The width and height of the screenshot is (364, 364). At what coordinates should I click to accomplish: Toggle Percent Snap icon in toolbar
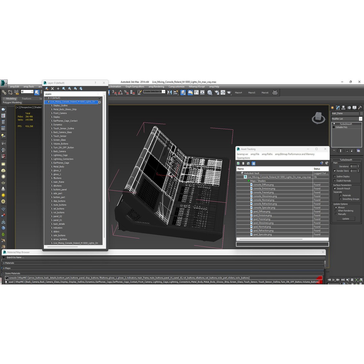click(x=126, y=92)
